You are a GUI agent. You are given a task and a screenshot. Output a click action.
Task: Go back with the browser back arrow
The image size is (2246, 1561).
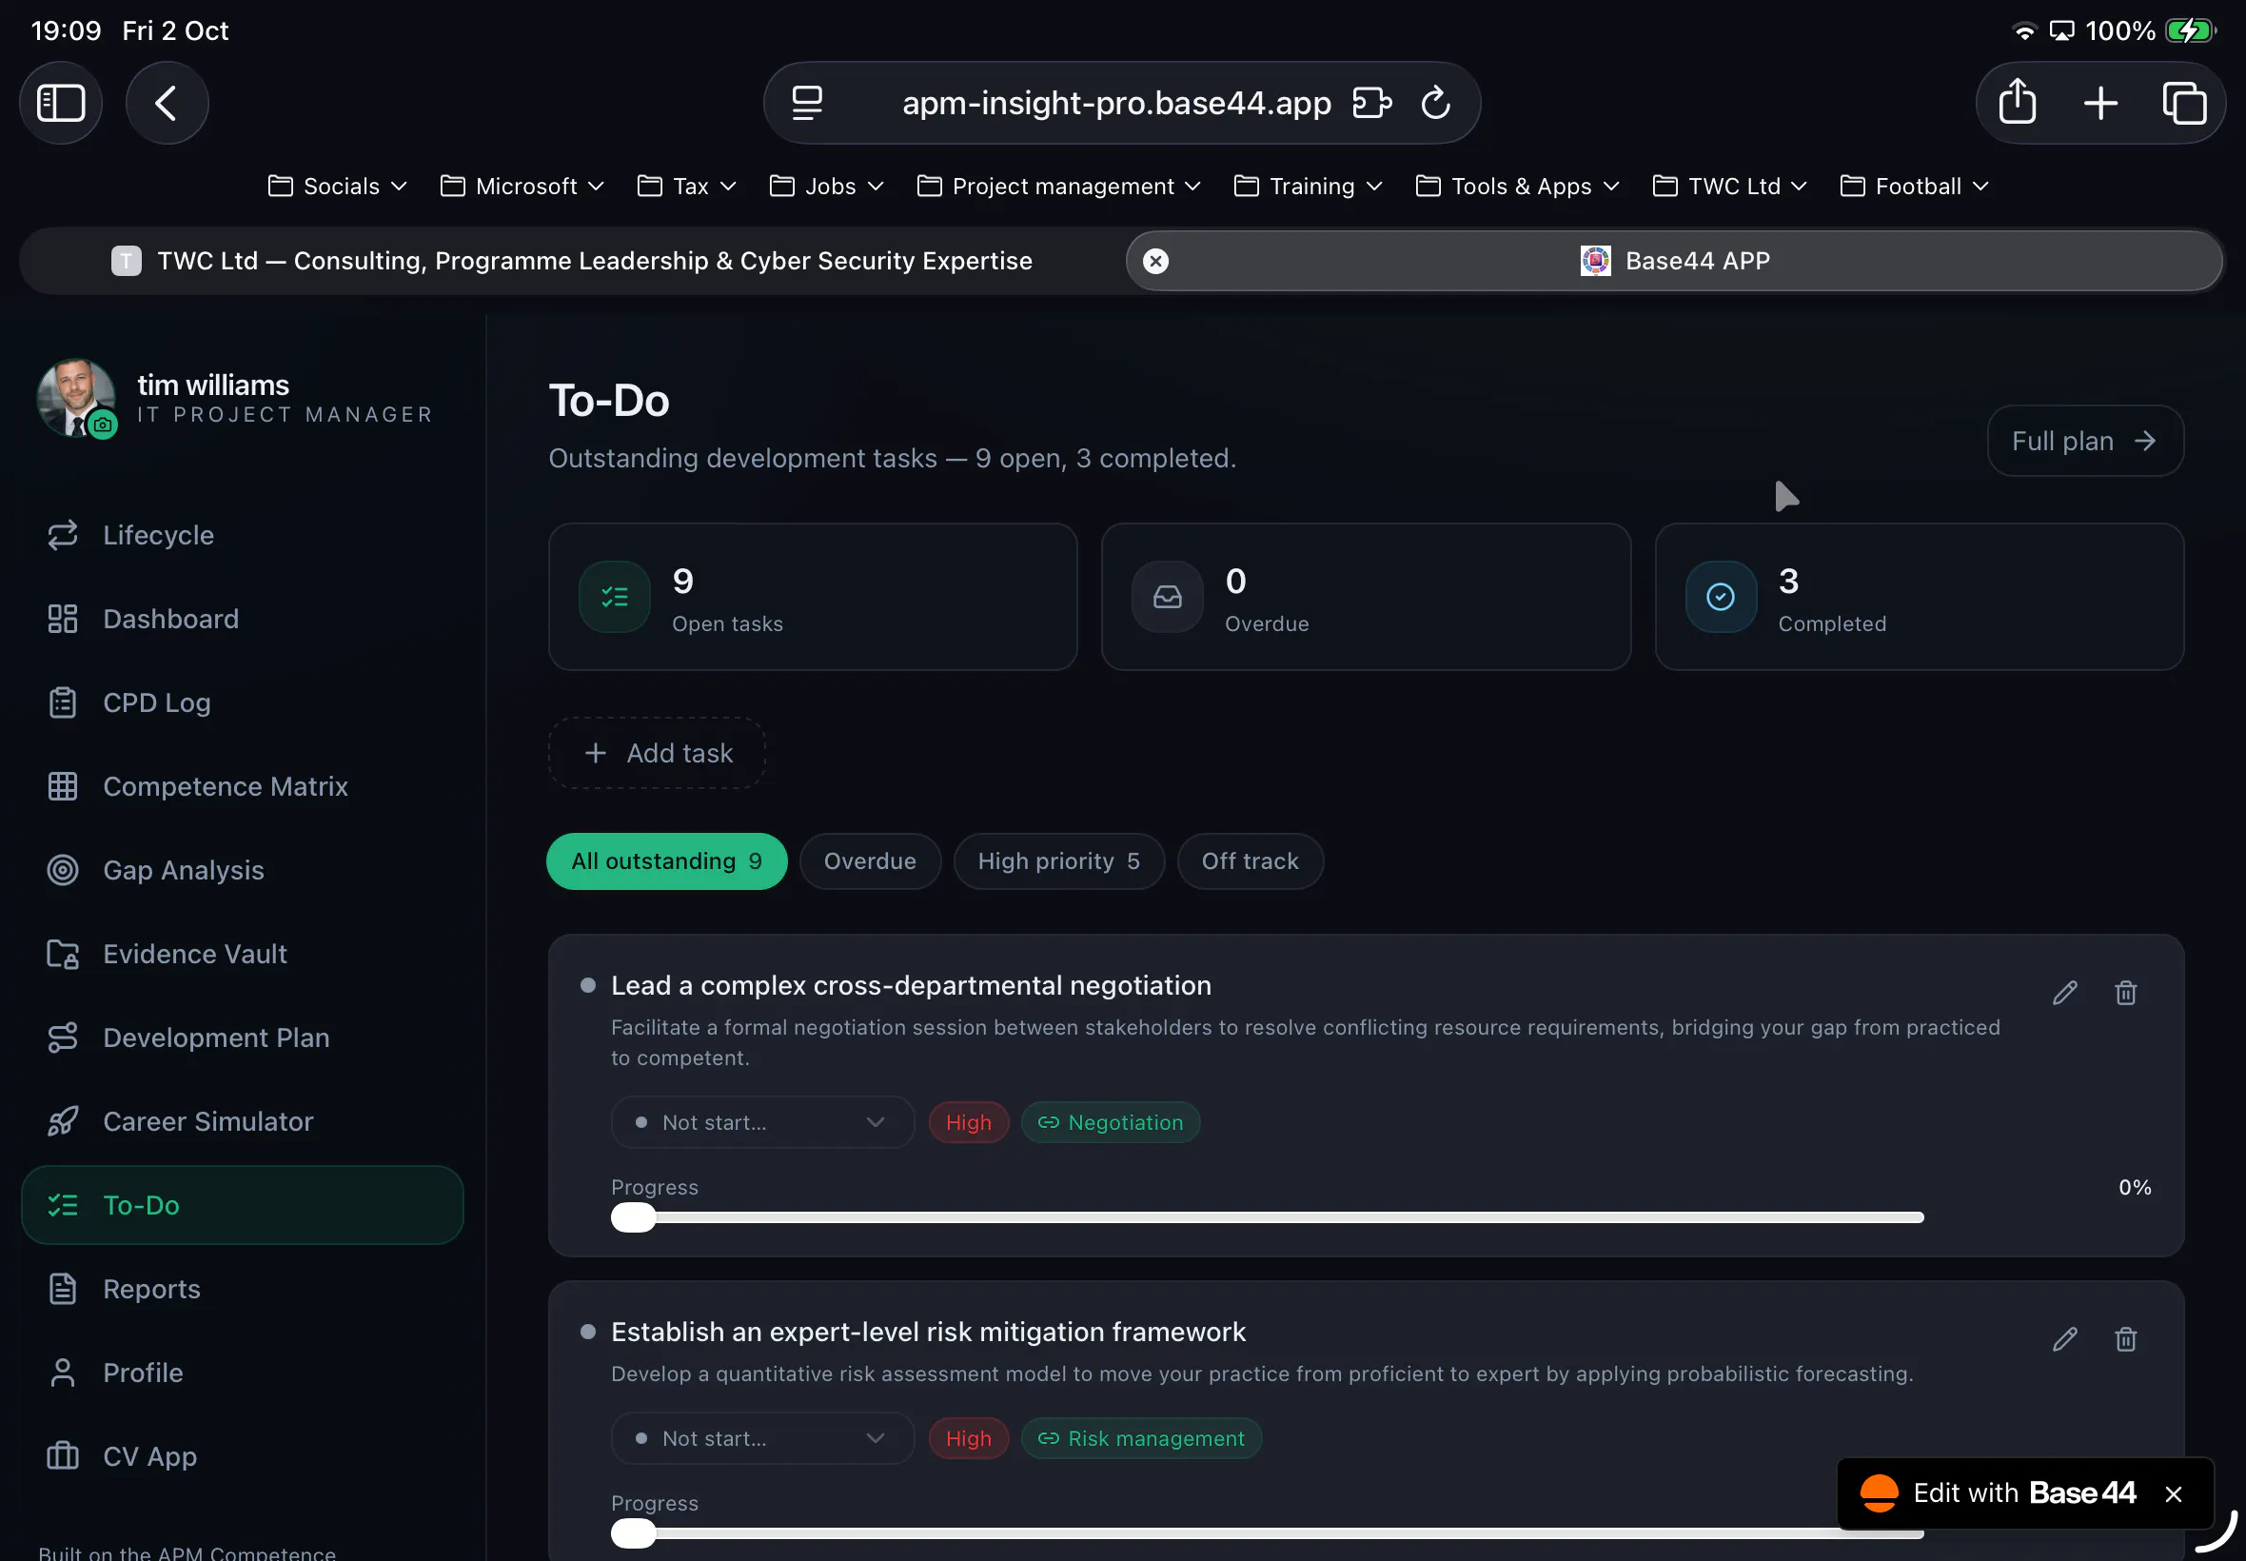point(167,103)
